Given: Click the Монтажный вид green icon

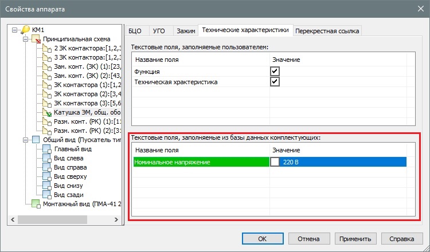Looking at the screenshot, I should [x=36, y=204].
